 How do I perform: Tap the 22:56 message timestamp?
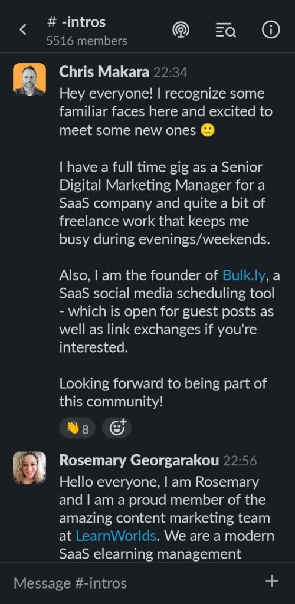point(240,461)
